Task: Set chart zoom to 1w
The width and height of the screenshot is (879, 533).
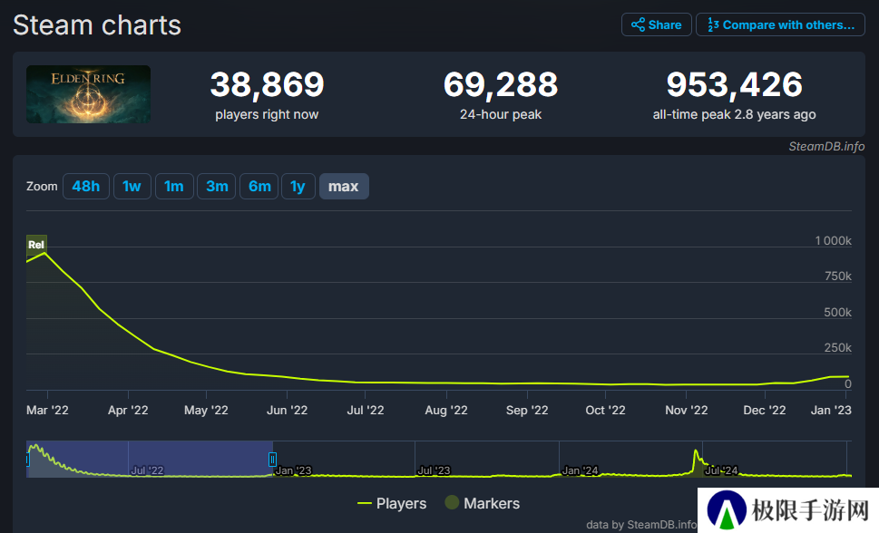Action: point(132,186)
